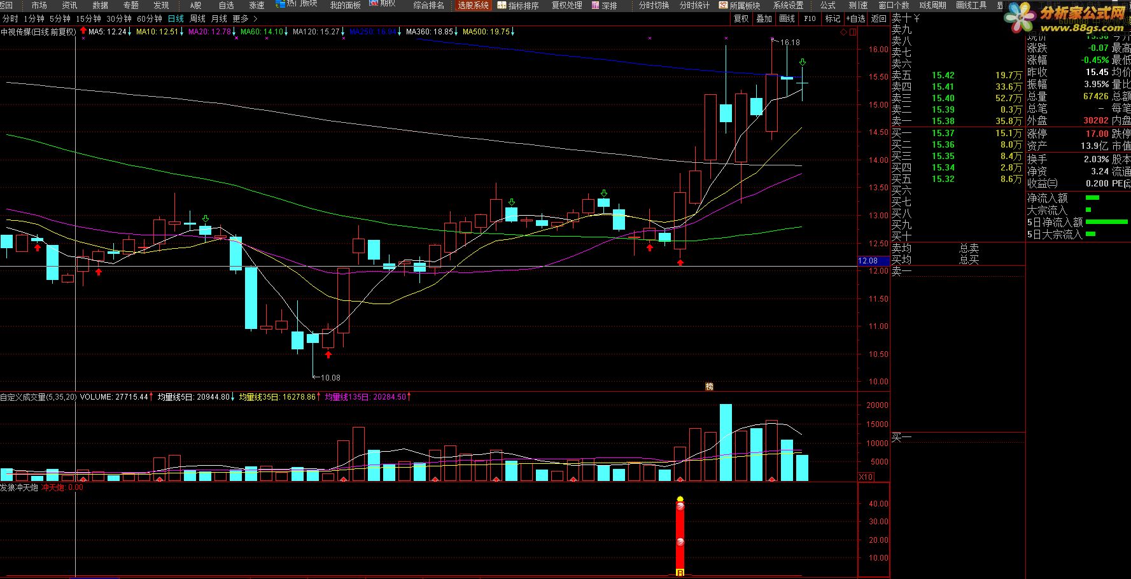The width and height of the screenshot is (1131, 579).
Task: Click 5日大宗流入 green bar
Action: coord(1090,234)
